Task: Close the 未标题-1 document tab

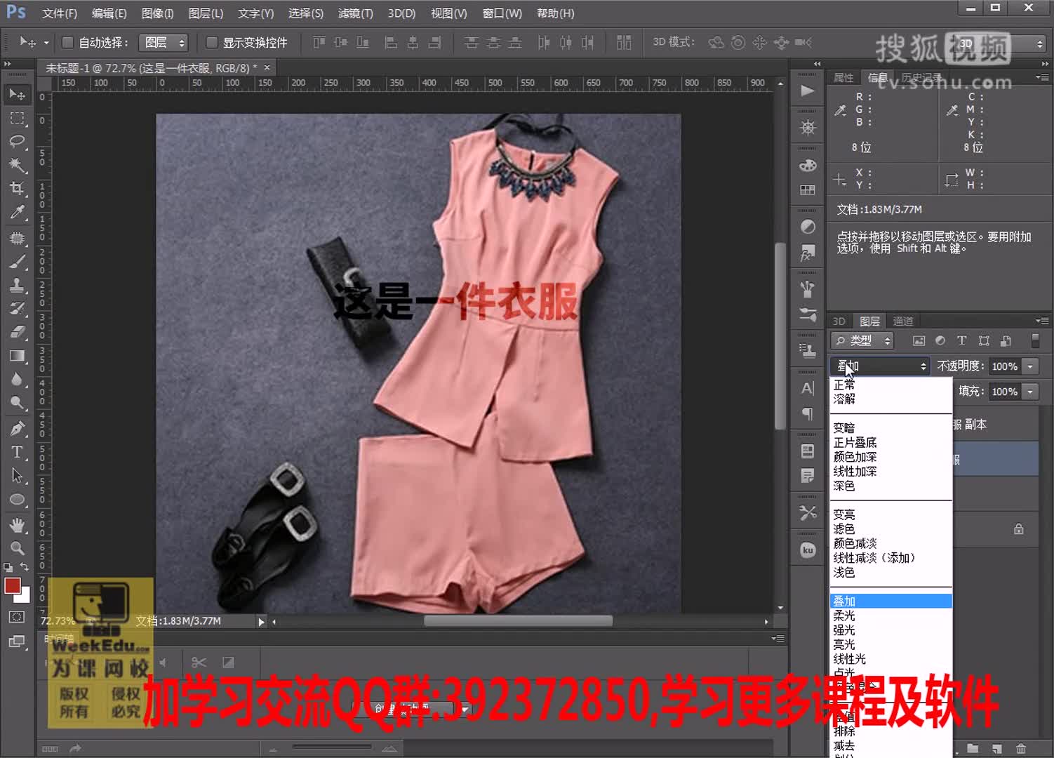Action: click(x=267, y=67)
